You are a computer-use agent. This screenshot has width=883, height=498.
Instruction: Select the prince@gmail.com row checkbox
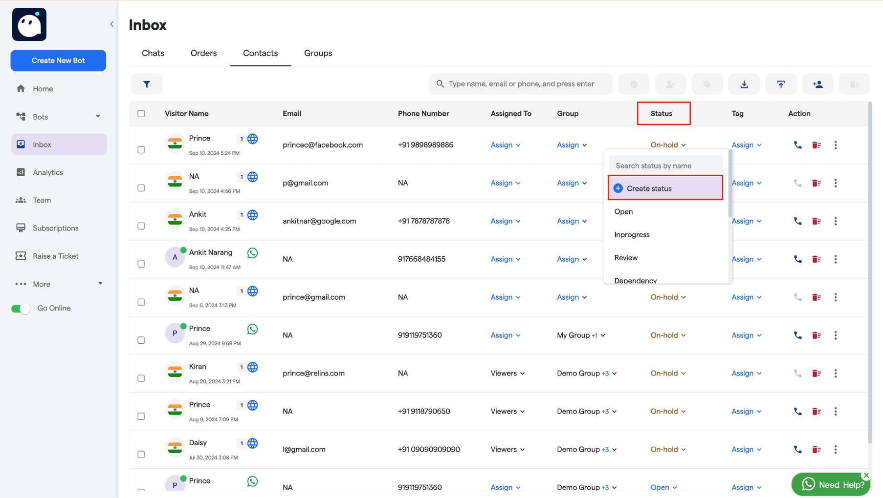(141, 302)
